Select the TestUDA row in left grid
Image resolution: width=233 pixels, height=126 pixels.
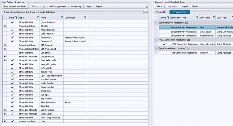tap(75, 106)
